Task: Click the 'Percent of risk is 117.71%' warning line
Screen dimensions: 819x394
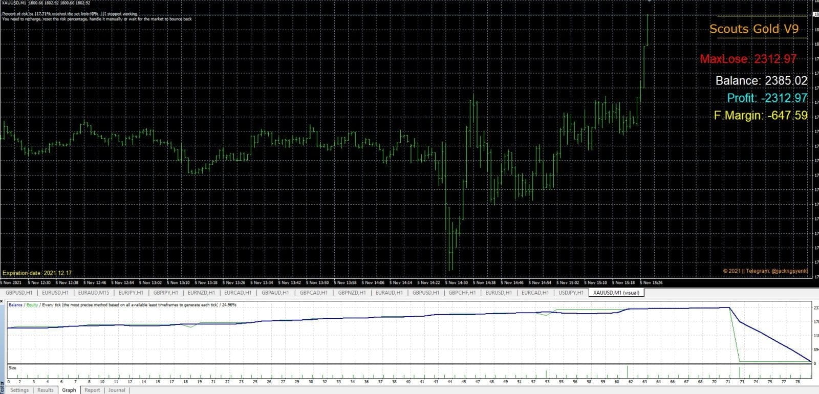Action: point(70,14)
